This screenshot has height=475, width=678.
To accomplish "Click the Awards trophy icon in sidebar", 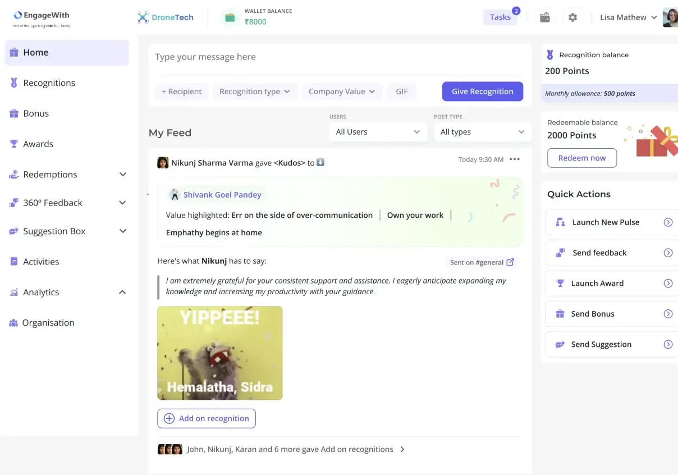I will point(14,144).
